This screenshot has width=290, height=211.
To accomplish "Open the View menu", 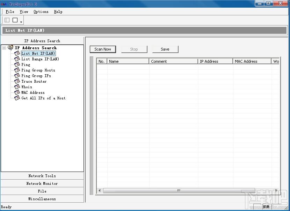I will point(24,12).
